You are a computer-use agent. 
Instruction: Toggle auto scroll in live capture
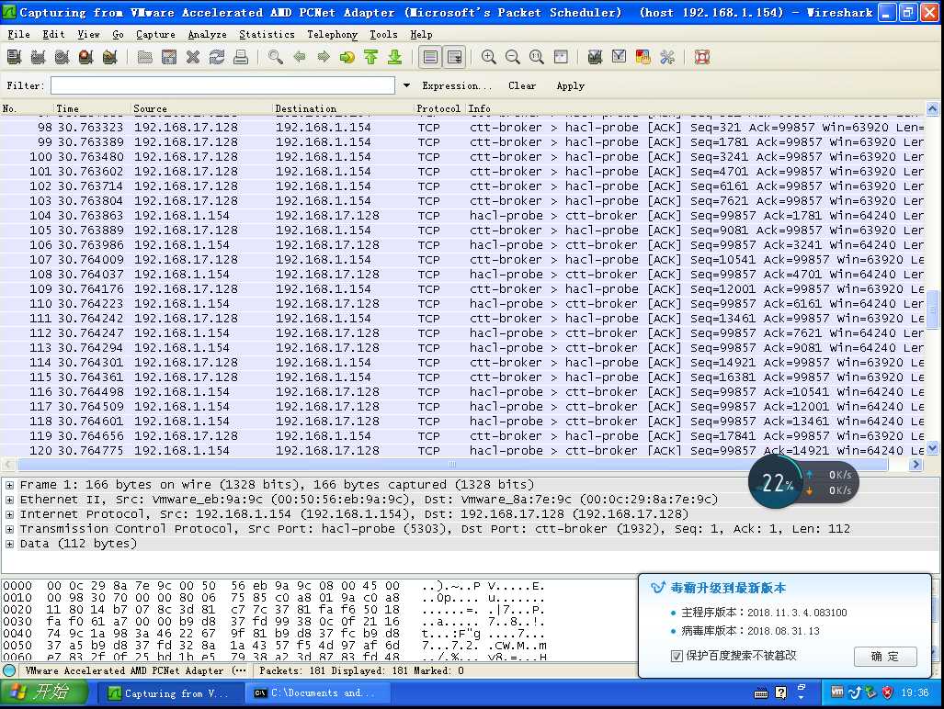click(455, 57)
